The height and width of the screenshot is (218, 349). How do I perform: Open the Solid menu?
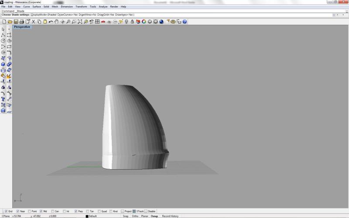click(46, 7)
